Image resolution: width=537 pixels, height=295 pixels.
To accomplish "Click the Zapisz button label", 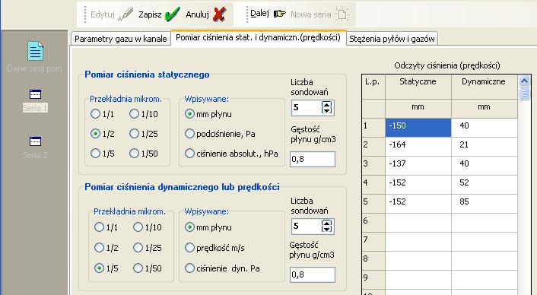I will pyautogui.click(x=150, y=14).
